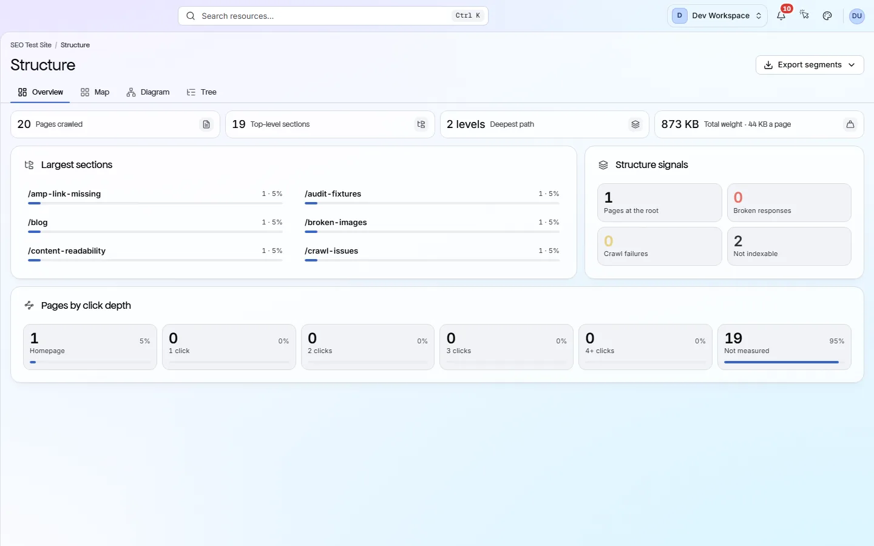This screenshot has height=546, width=874.
Task: Select the Not indexable signal card
Action: coord(789,246)
